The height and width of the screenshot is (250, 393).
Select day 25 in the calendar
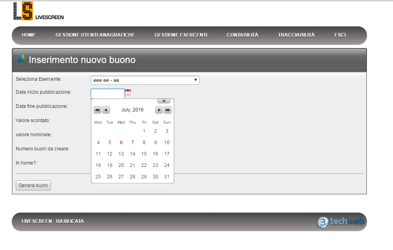click(x=98, y=177)
